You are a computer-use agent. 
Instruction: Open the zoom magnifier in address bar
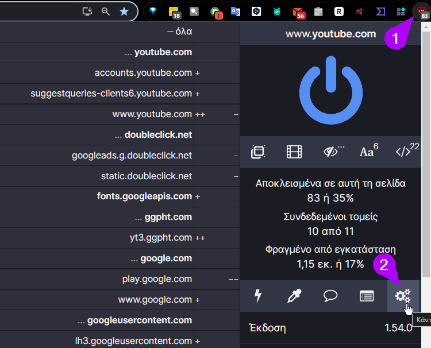click(106, 11)
